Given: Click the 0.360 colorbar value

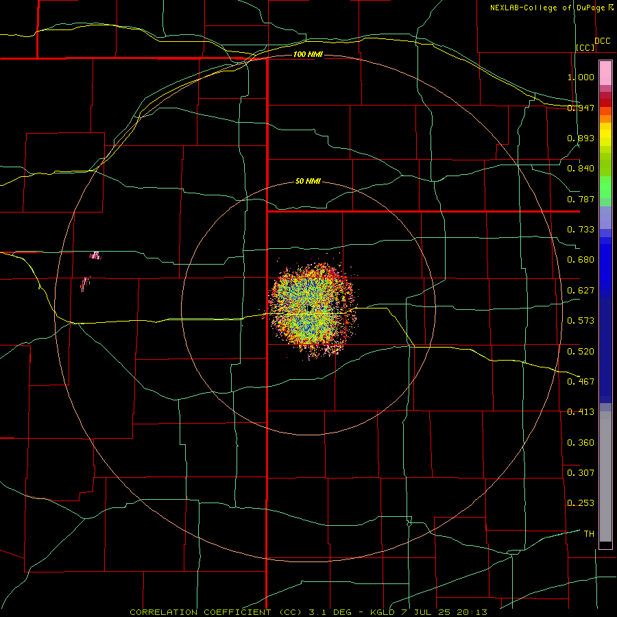Looking at the screenshot, I should (581, 443).
